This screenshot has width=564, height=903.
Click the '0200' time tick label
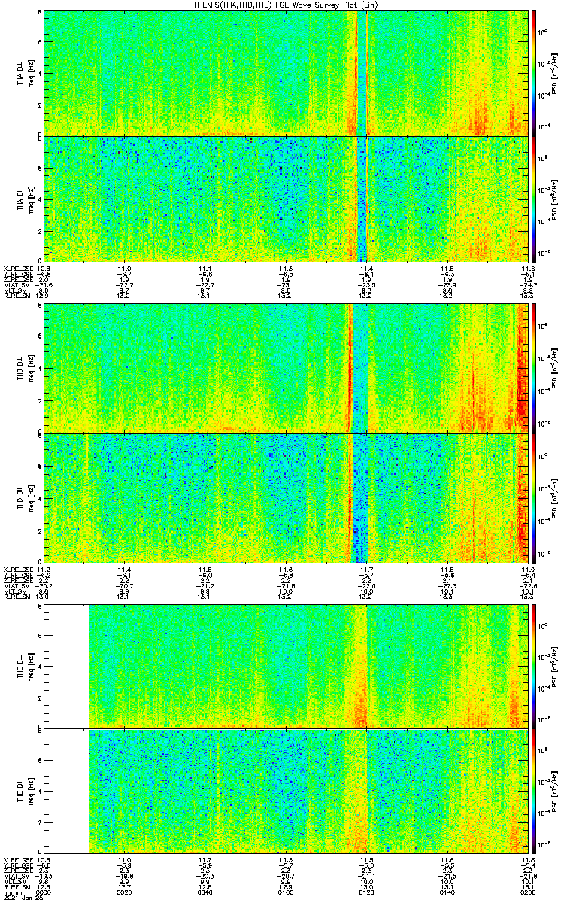pos(526,892)
